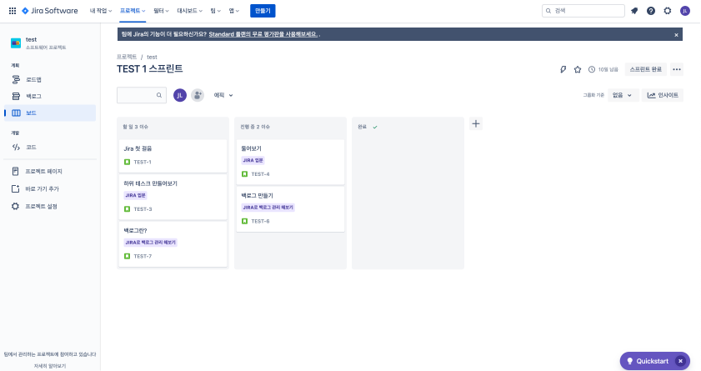
Task: Click the Standard plan free trial link
Action: click(x=263, y=34)
